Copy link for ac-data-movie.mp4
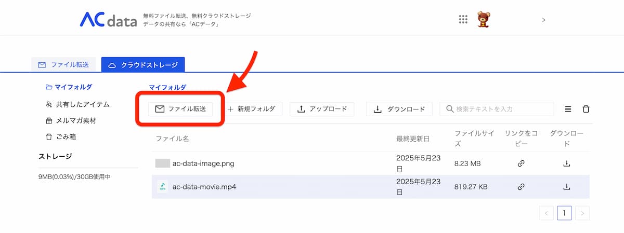 click(521, 187)
